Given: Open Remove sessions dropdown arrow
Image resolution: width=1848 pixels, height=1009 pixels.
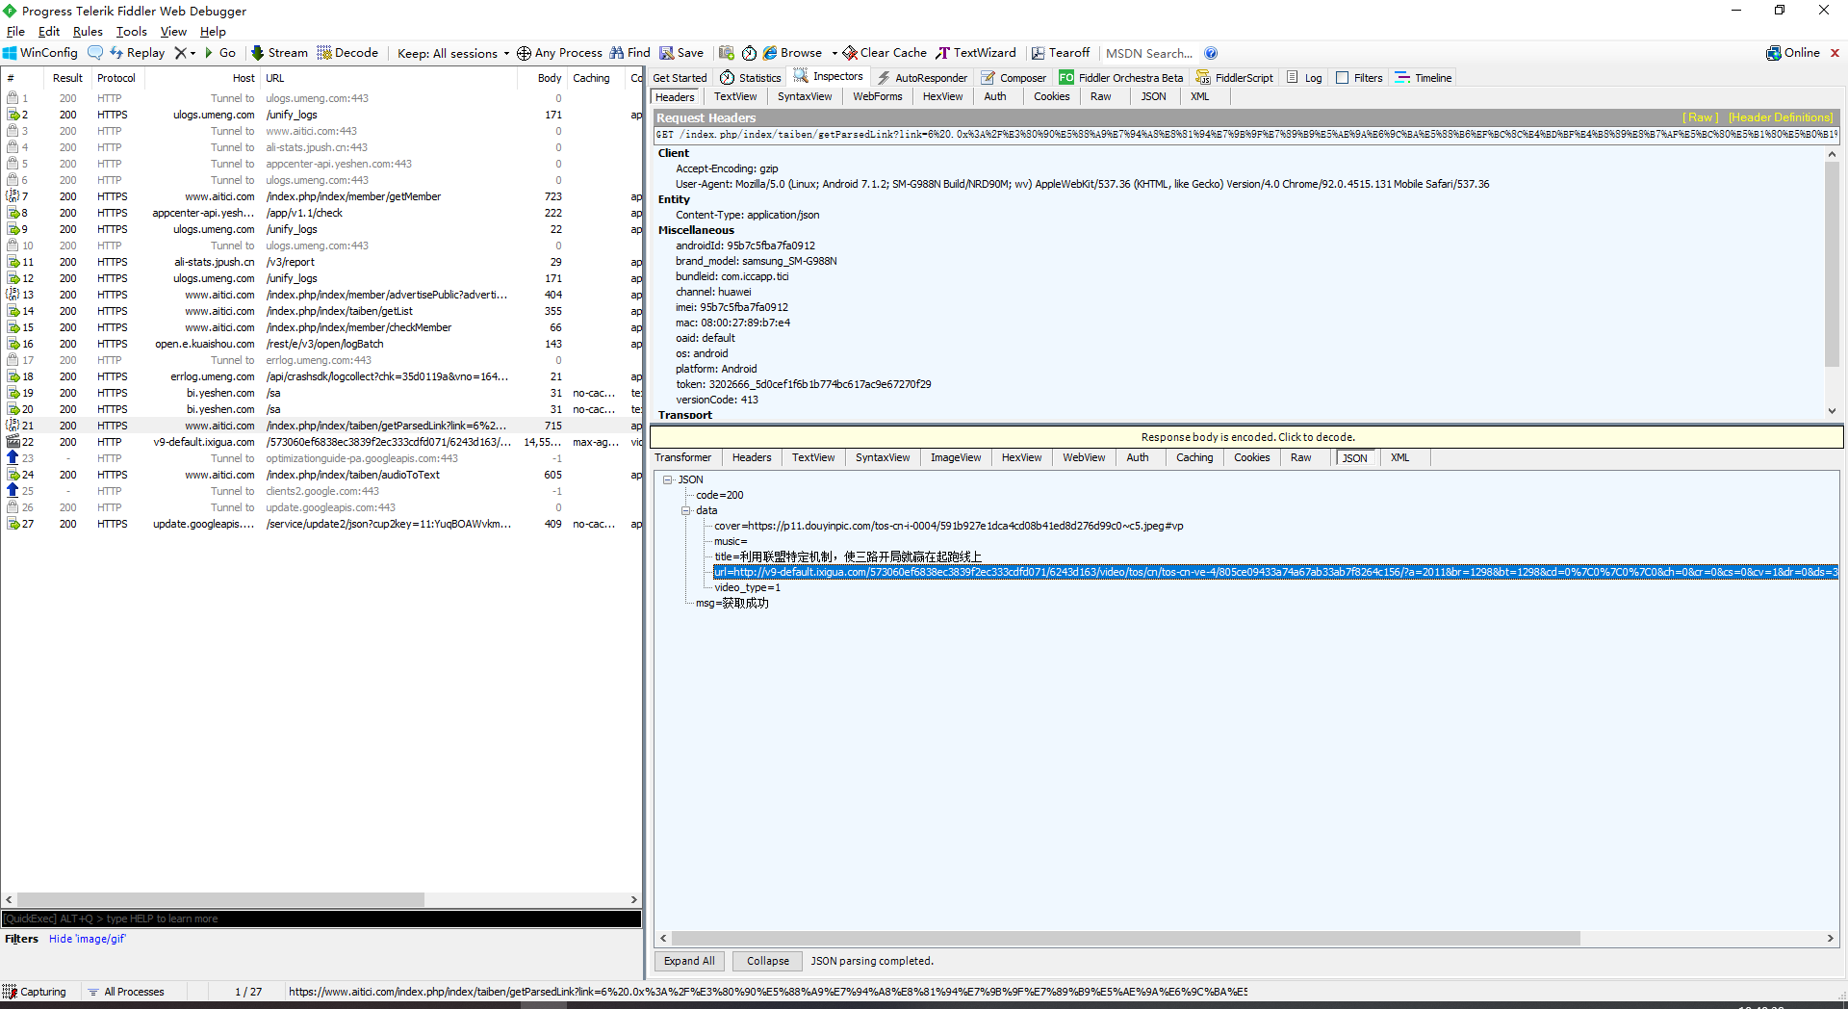Looking at the screenshot, I should pyautogui.click(x=192, y=54).
